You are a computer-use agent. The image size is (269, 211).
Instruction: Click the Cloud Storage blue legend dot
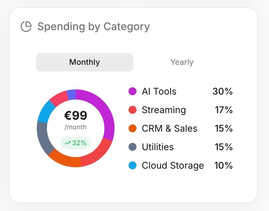(132, 165)
